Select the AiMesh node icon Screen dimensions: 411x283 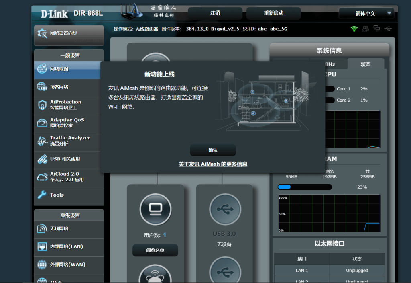155,274
